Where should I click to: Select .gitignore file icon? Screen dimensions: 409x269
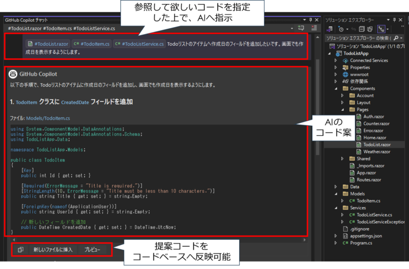point(345,229)
